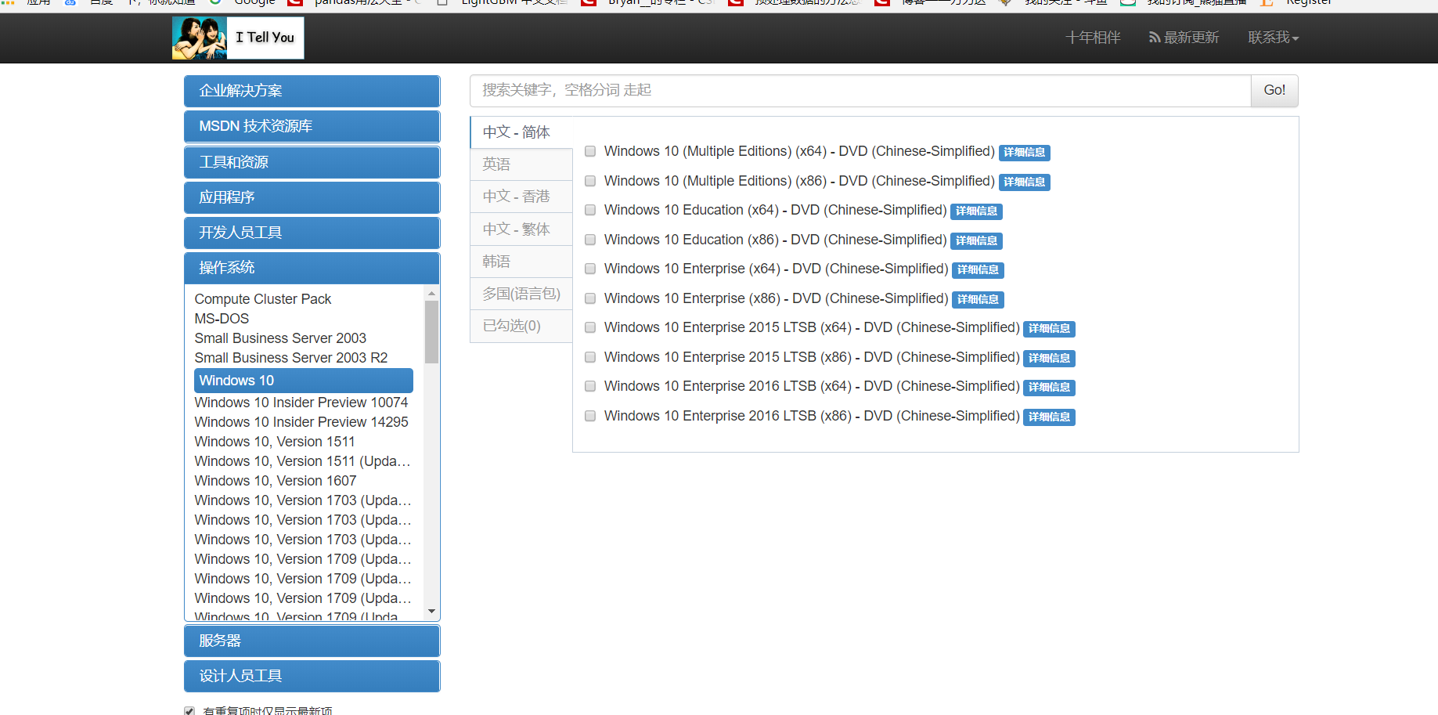The height and width of the screenshot is (715, 1438).
Task: Check Windows 10 Multiple Editions x86 checkbox
Action: pos(590,181)
